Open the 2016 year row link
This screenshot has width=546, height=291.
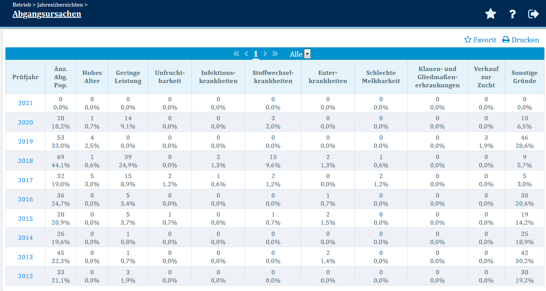pos(26,199)
